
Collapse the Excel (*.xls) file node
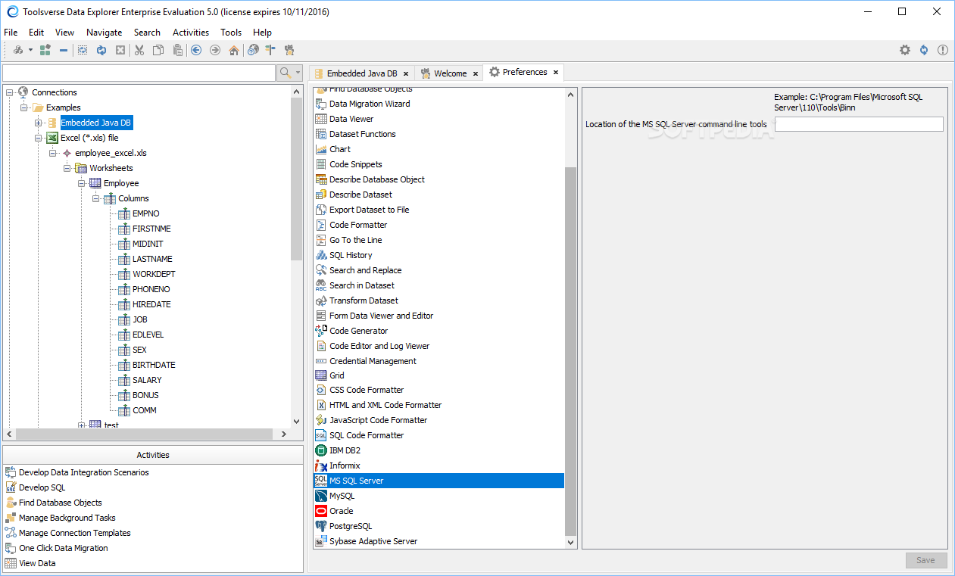tap(39, 138)
